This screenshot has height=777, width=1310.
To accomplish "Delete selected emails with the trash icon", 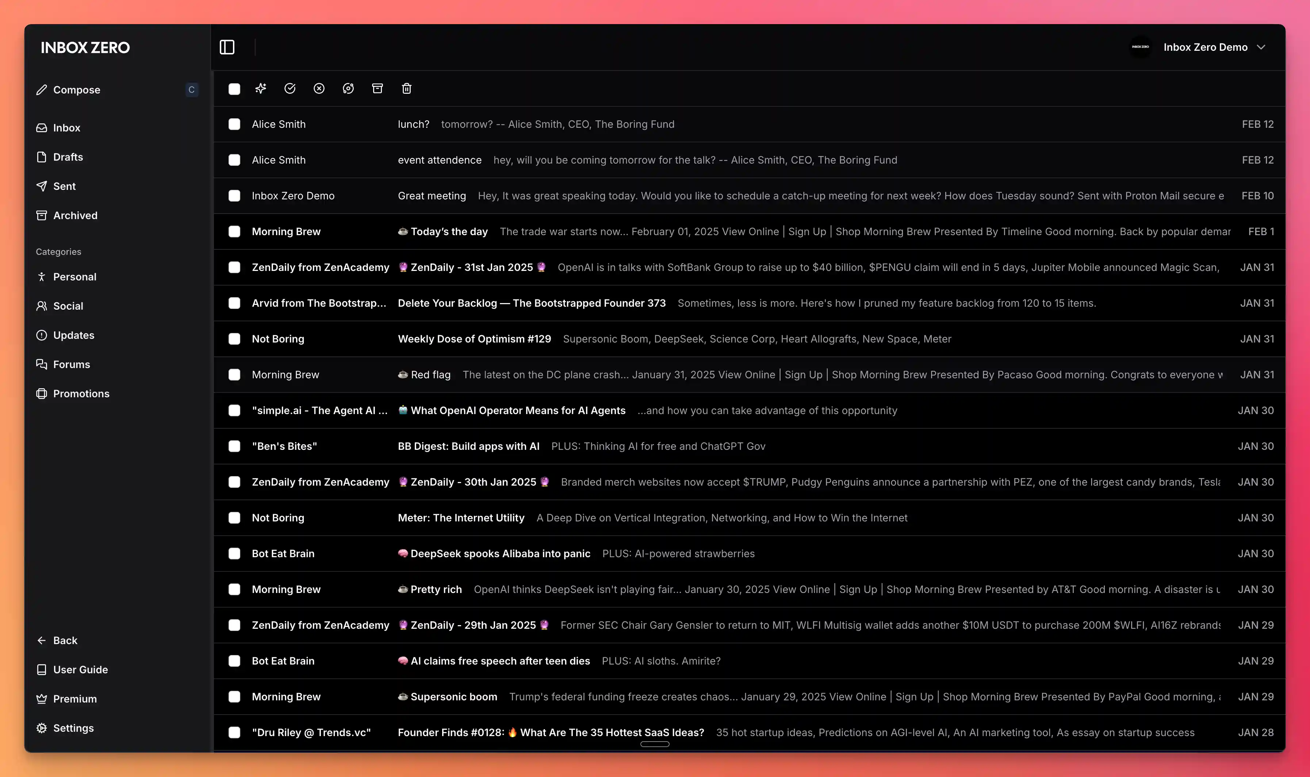I will pyautogui.click(x=407, y=88).
